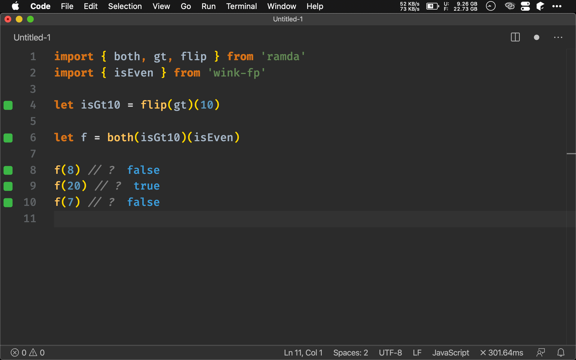Click green coverage marker on line 8
The width and height of the screenshot is (576, 360).
click(x=8, y=170)
